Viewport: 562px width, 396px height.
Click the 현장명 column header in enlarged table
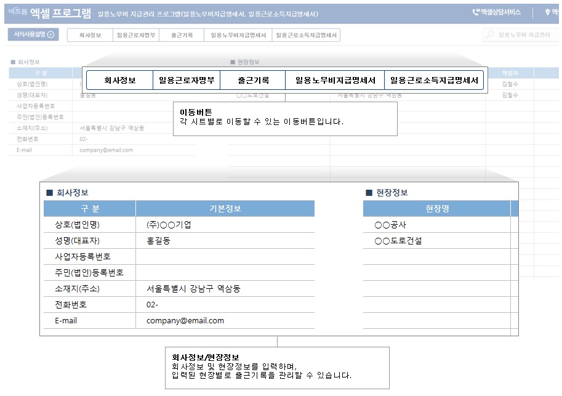pyautogui.click(x=437, y=208)
